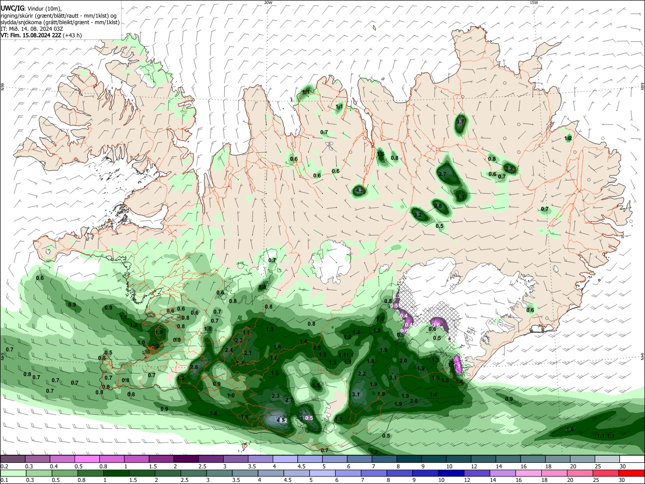Click the white 0.2 value on the south coast

coord(283,420)
